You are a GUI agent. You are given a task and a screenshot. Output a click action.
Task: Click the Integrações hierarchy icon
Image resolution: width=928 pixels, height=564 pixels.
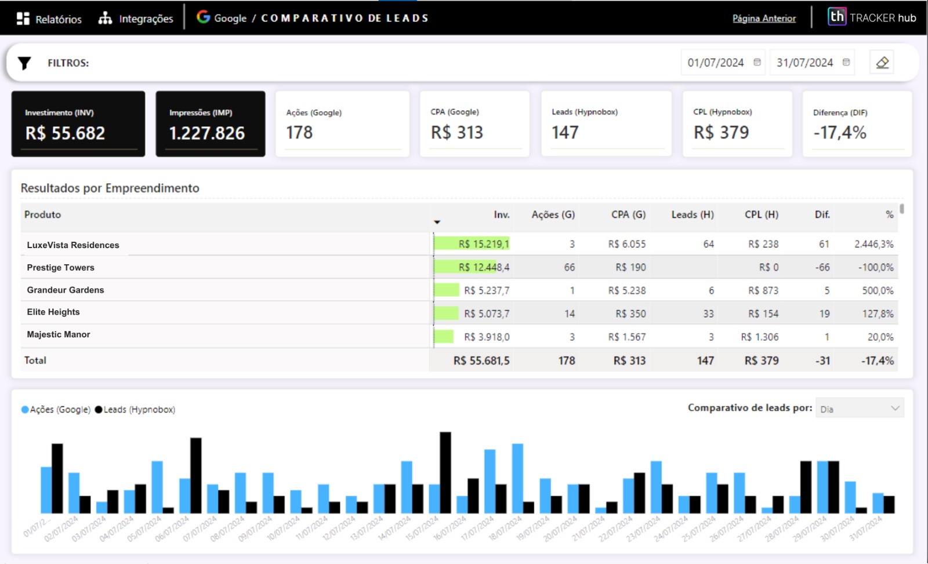(105, 19)
